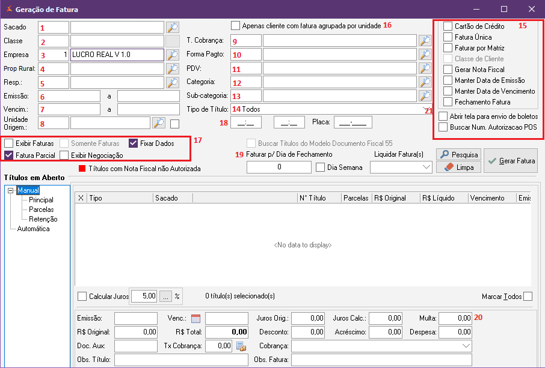The height and width of the screenshot is (368, 545).
Task: Click the Prop Rural lookup magnifier
Action: click(173, 68)
